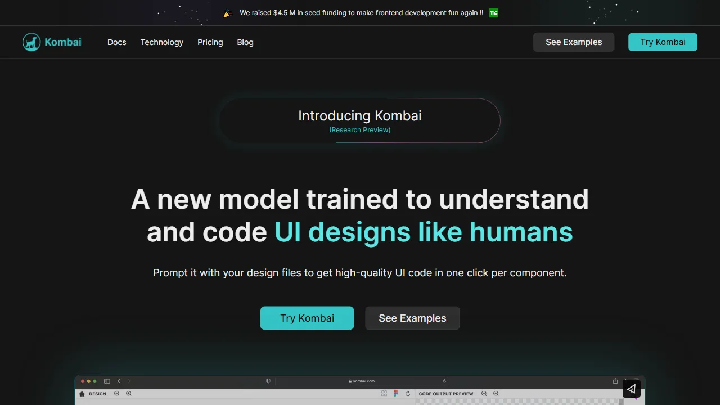Click zoom in icon beside CODE OUTPUT PREVIEW

(x=496, y=394)
